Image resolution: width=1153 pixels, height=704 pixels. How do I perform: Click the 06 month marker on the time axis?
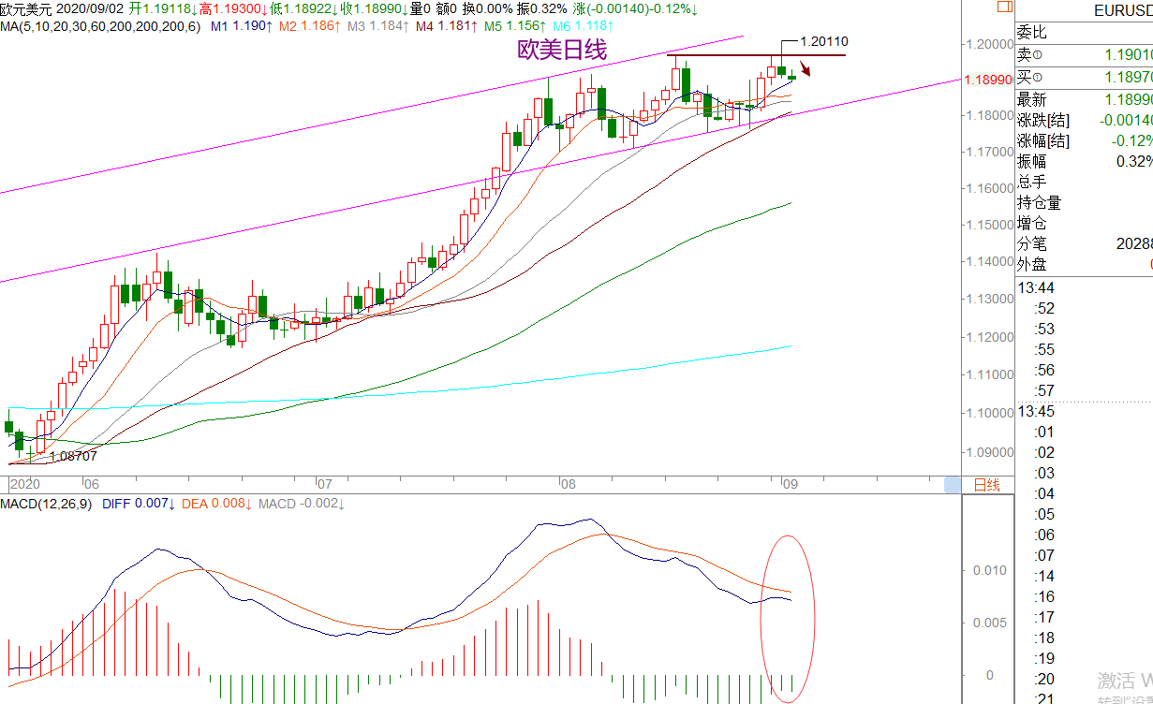tap(91, 485)
